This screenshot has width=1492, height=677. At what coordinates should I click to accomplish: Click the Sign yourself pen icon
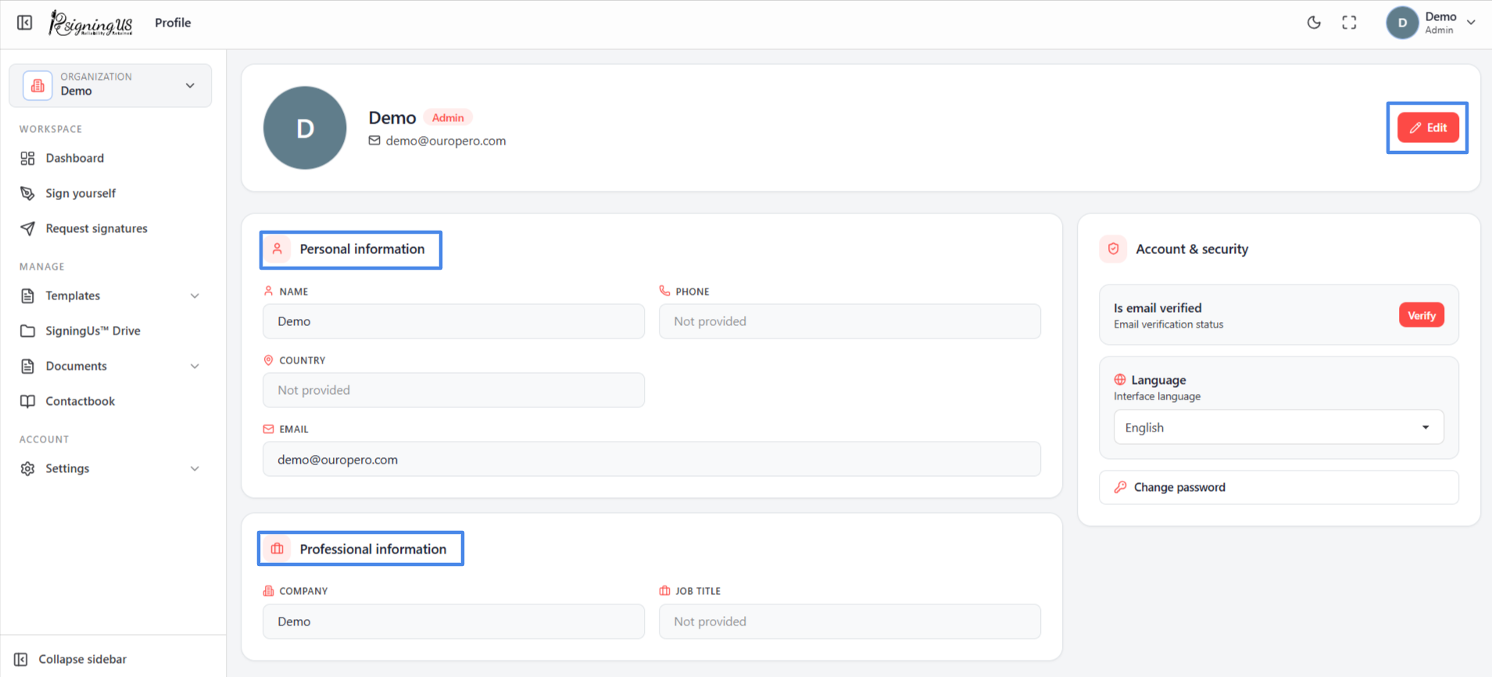(x=28, y=193)
